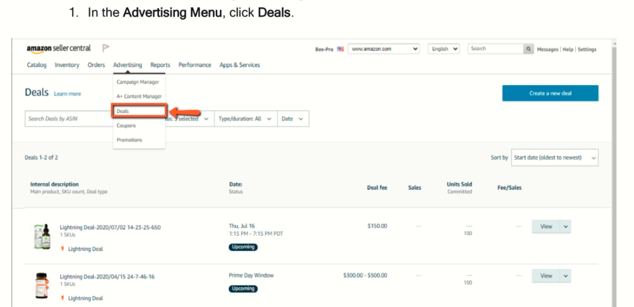634x307 pixels.
Task: Open the Inventory menu
Action: [67, 65]
